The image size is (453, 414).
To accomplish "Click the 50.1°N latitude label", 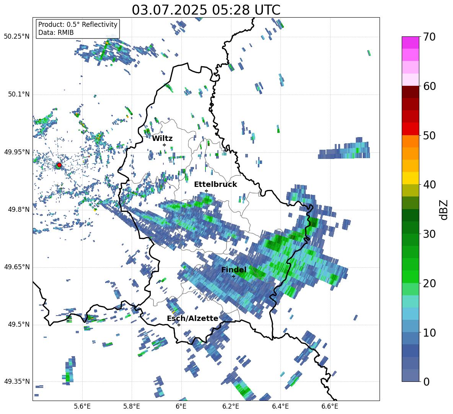I will click(x=18, y=94).
